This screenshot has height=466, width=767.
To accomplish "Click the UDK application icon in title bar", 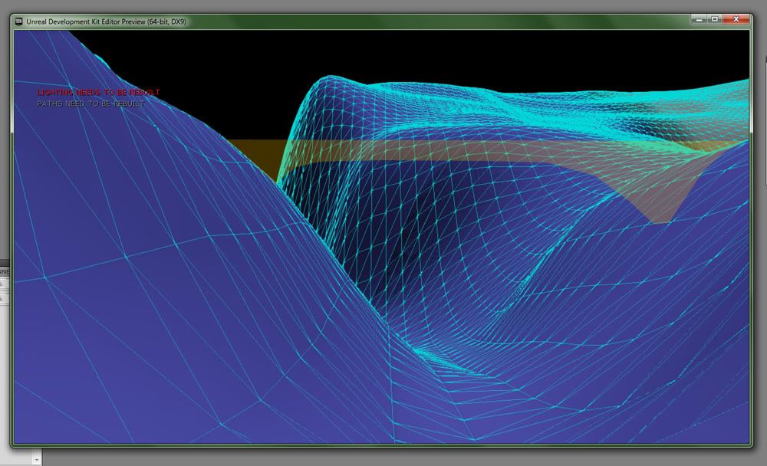I will [x=18, y=21].
